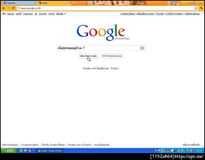Launch Chrome from the quick launch bar

click(x=29, y=150)
